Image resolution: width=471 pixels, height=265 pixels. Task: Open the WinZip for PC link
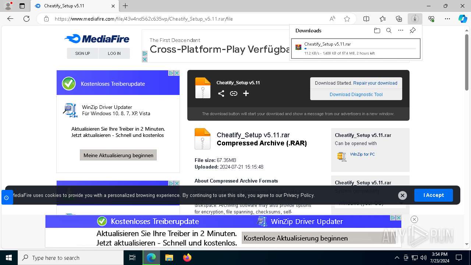[362, 154]
